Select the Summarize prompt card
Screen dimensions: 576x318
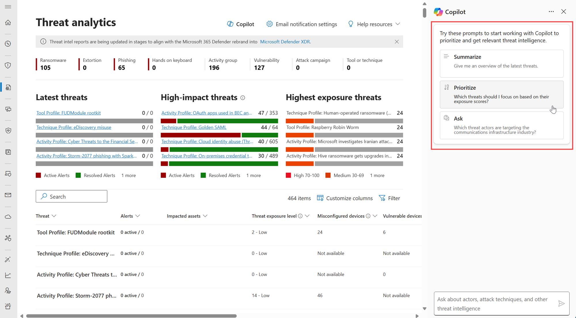tap(501, 63)
